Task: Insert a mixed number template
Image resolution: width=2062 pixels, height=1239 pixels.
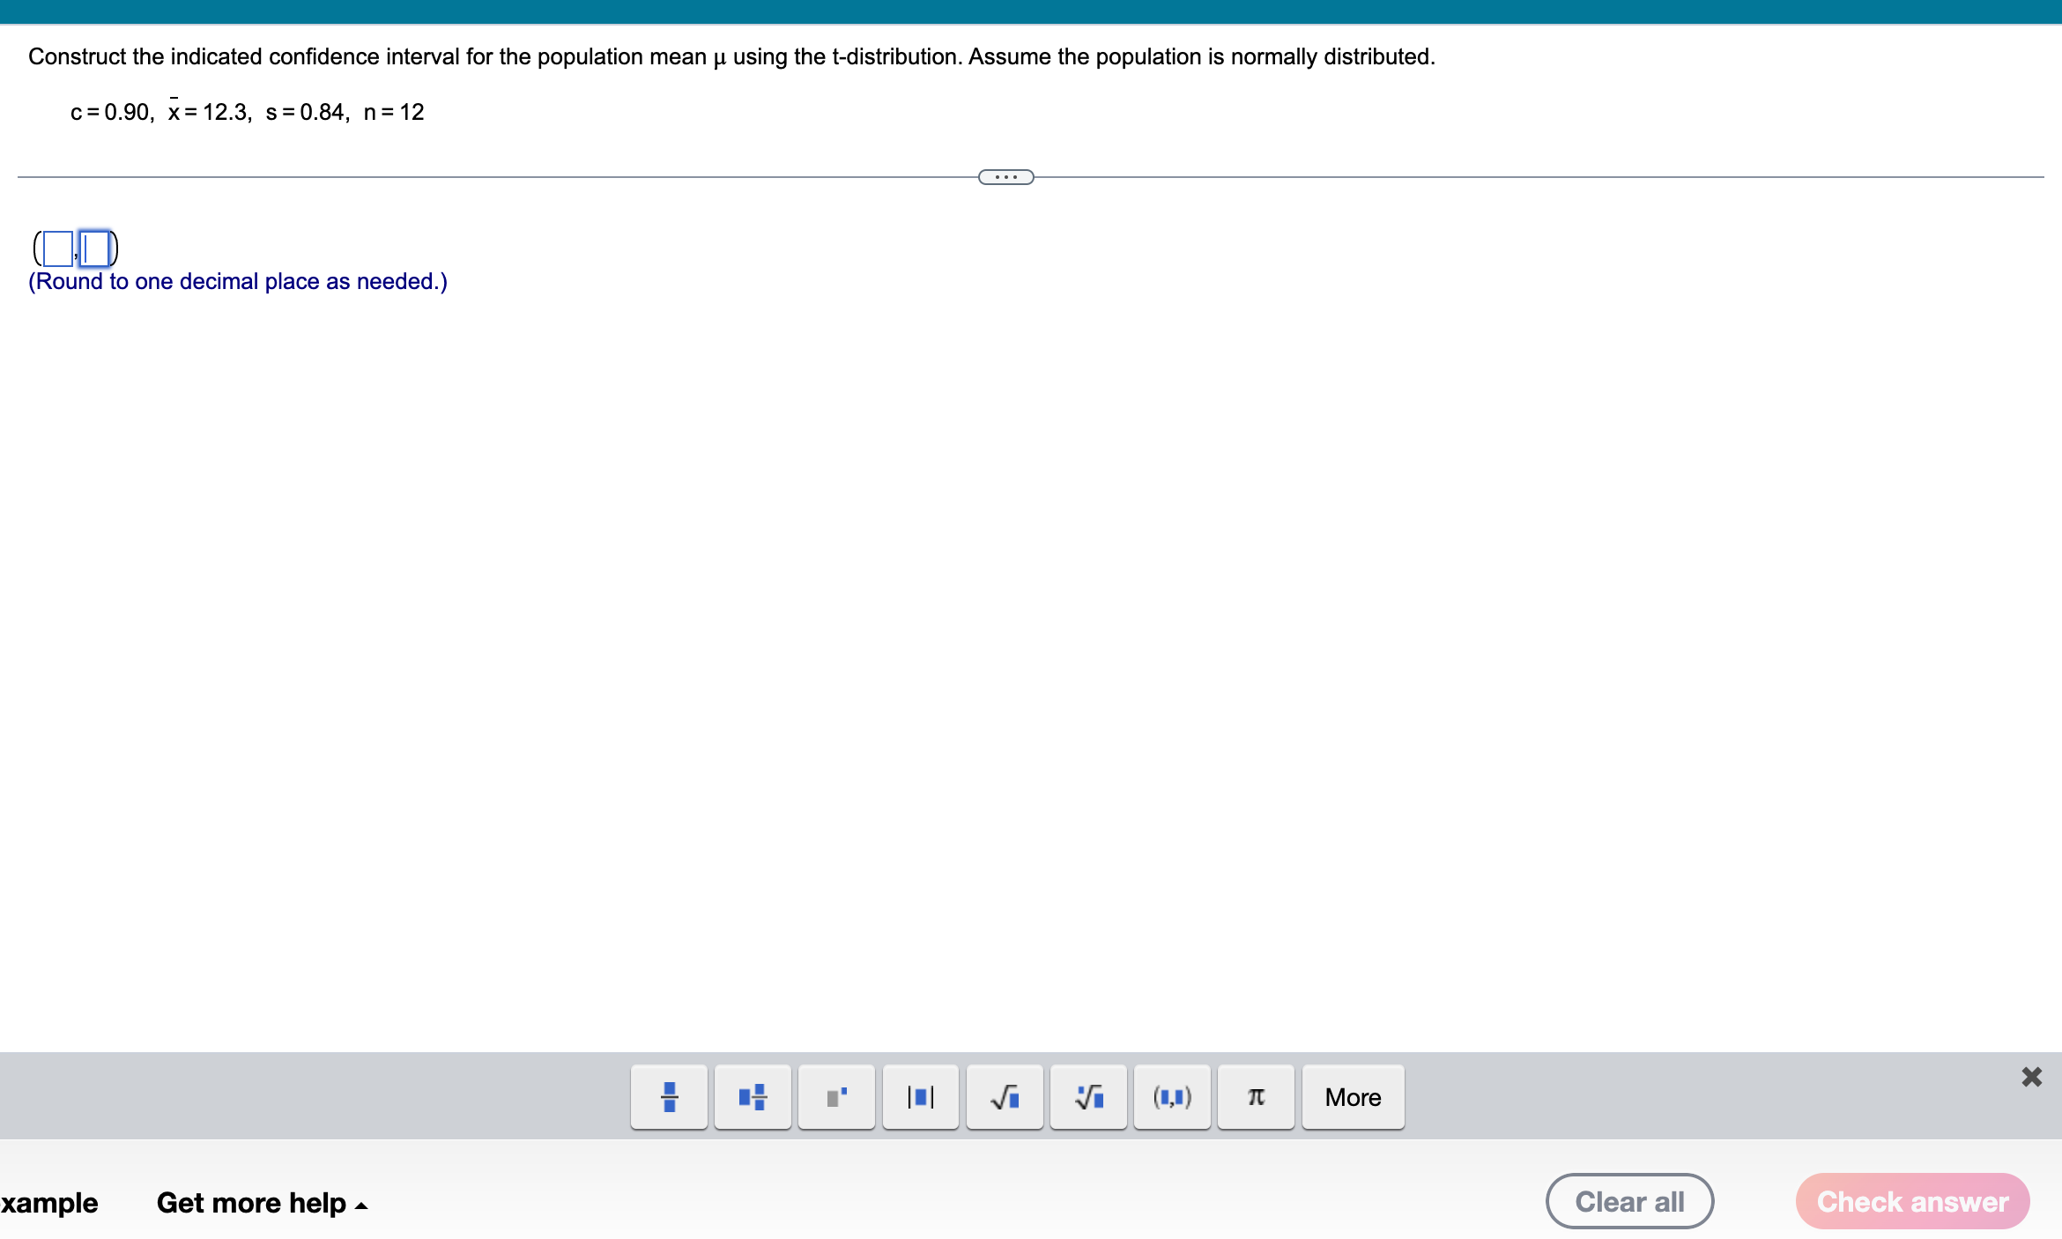Action: click(752, 1096)
